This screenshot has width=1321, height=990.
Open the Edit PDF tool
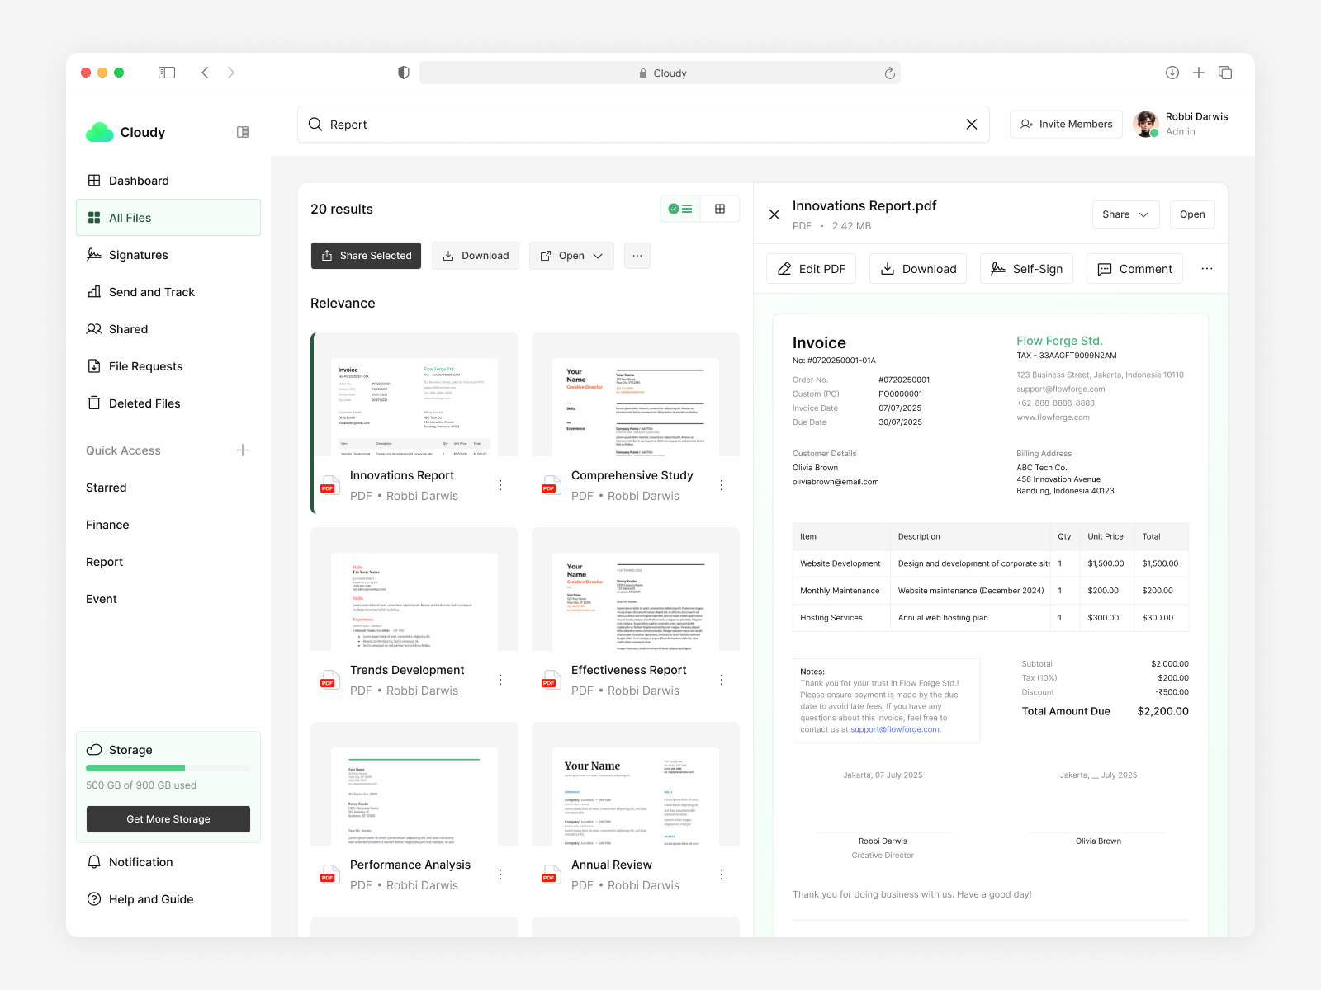click(x=810, y=268)
